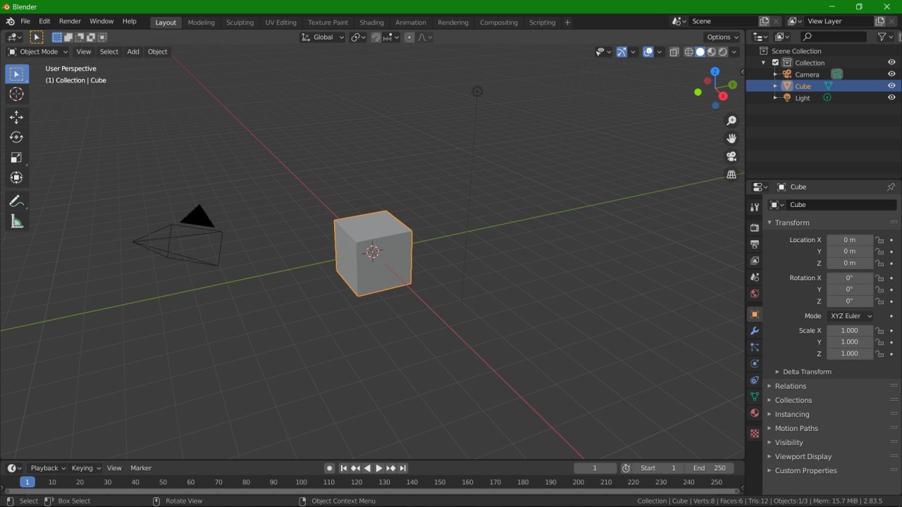The height and width of the screenshot is (507, 902).
Task: Open Object Constraints properties tab icon
Action: coord(755,380)
